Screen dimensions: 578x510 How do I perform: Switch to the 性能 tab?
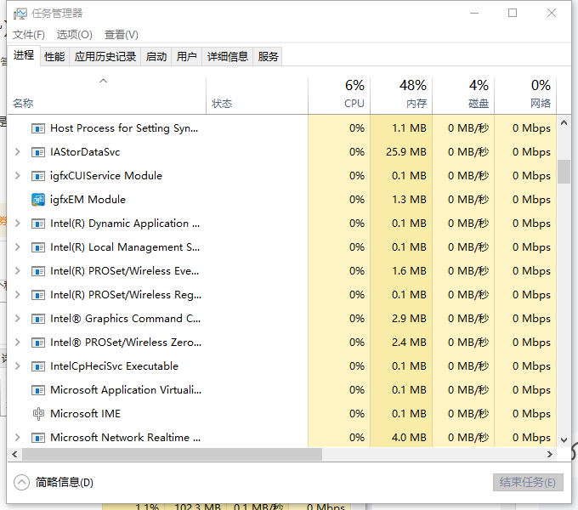click(54, 57)
